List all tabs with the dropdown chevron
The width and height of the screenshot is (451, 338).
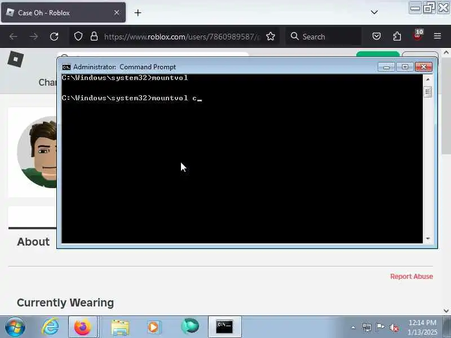click(x=374, y=12)
